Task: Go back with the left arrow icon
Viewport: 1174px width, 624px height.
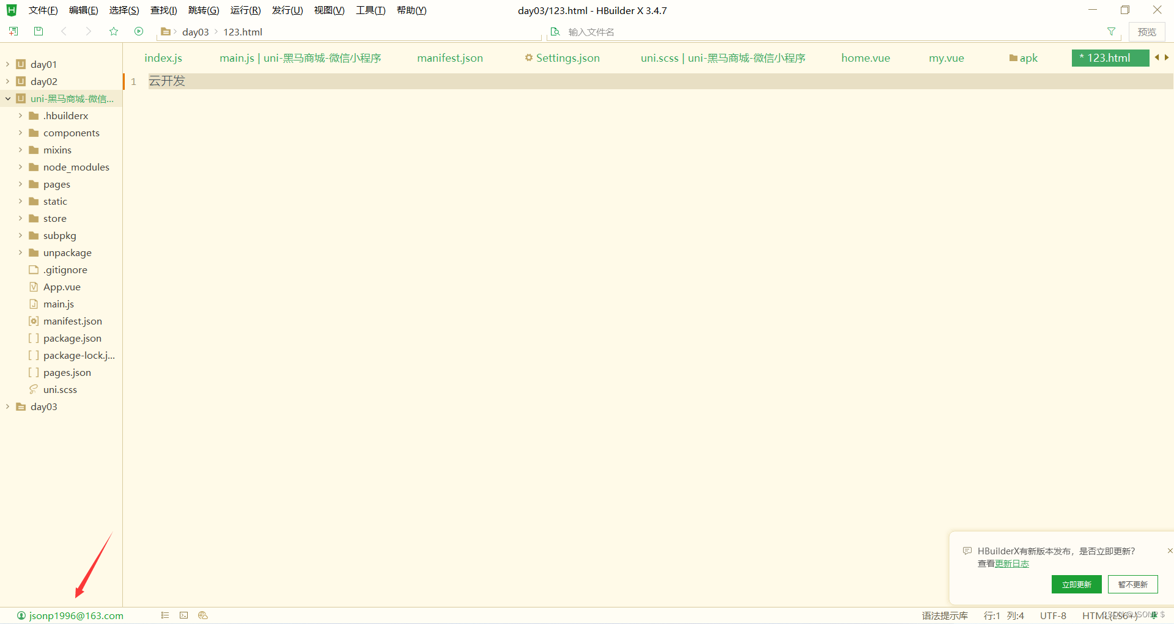Action: point(64,31)
